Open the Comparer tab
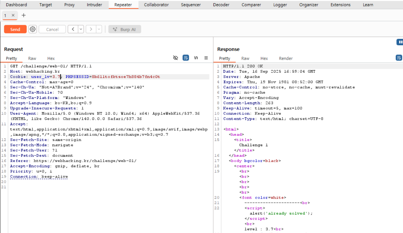The height and width of the screenshot is (233, 403). [x=251, y=5]
